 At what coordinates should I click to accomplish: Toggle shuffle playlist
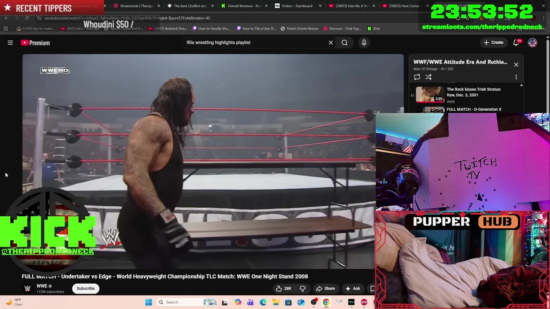[428, 77]
